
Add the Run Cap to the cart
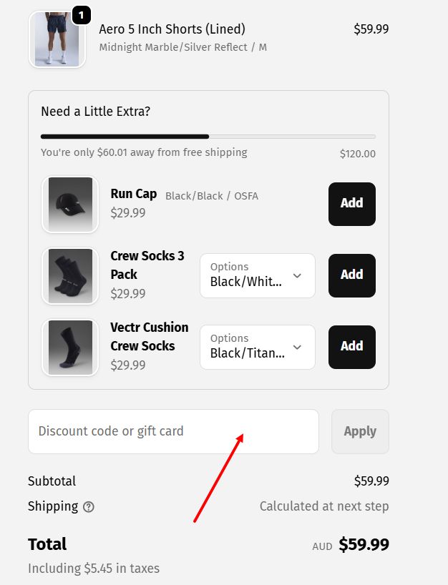pos(351,204)
